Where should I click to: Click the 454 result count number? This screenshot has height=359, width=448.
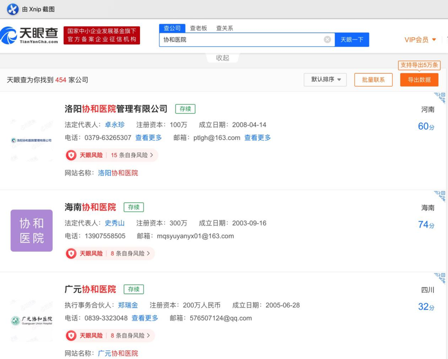click(x=60, y=80)
